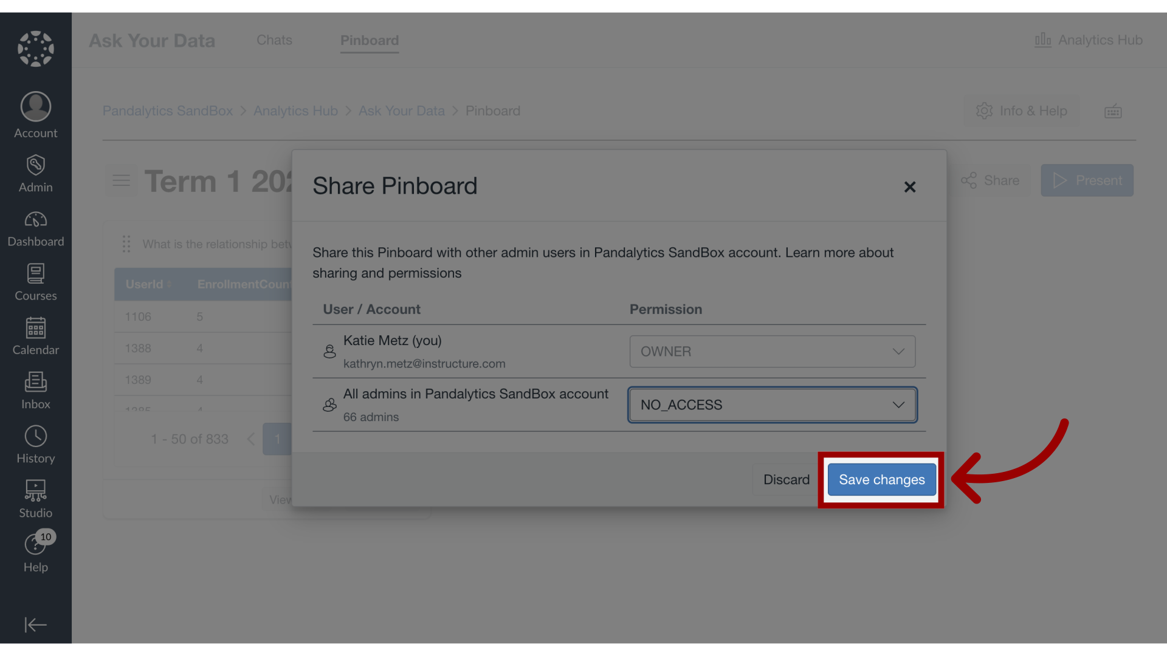Open Info & Help settings
Screen dimensions: 1167x656
point(1022,111)
